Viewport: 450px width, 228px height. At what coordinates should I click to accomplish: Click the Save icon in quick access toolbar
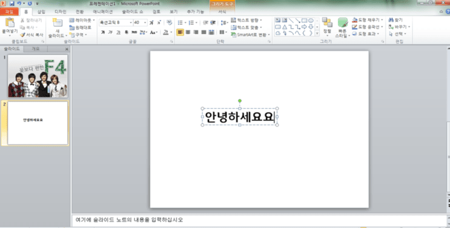point(12,4)
